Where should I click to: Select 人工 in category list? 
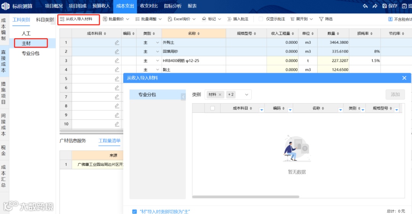[26, 33]
